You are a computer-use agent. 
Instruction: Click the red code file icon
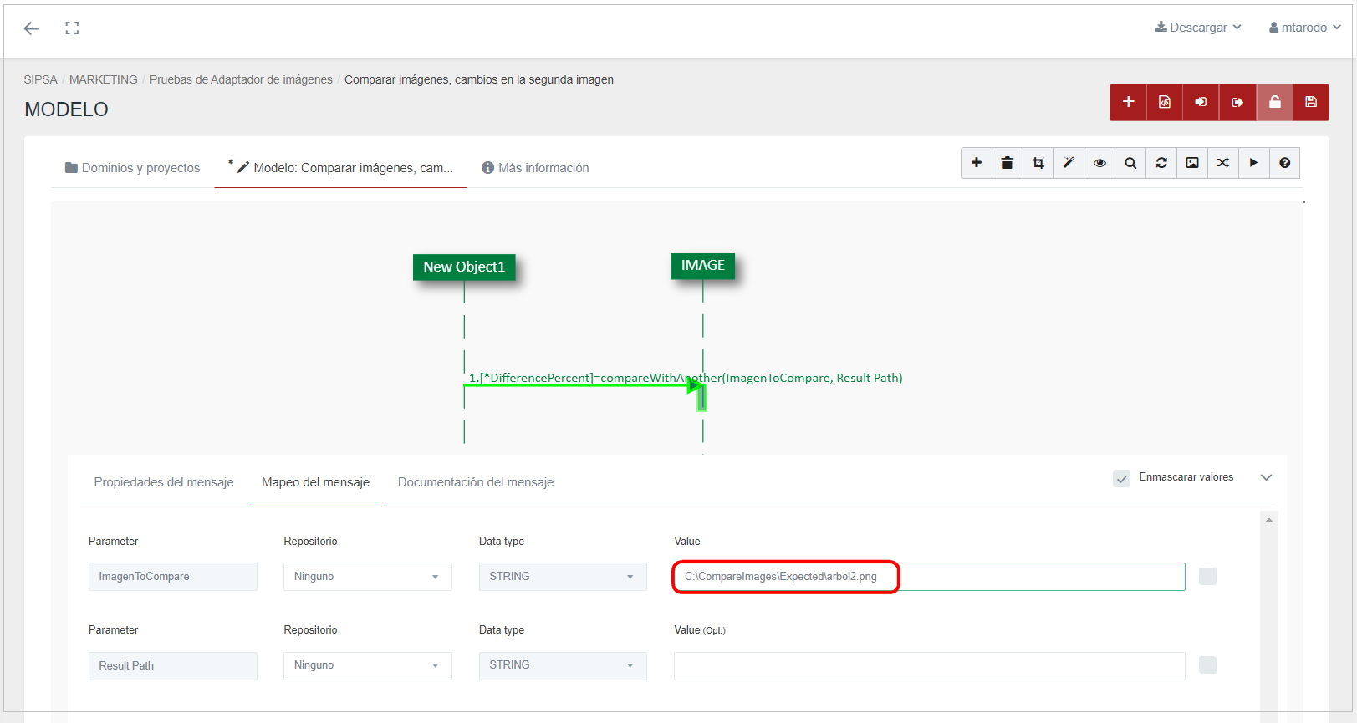pos(1164,102)
